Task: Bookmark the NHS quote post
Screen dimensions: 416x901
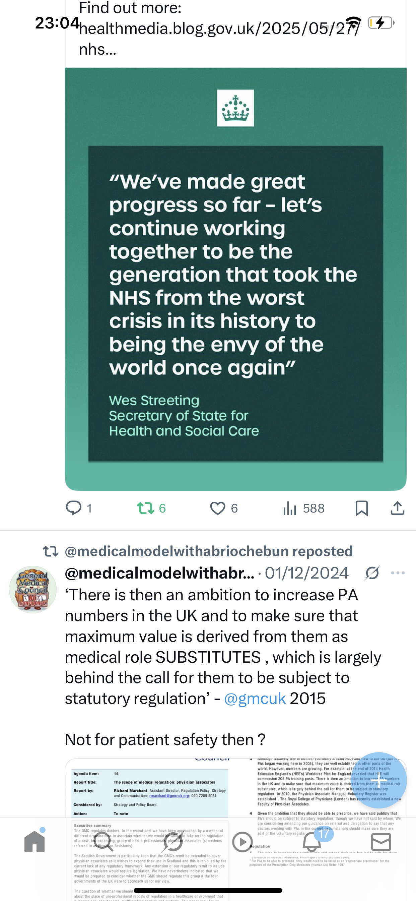Action: click(x=361, y=508)
